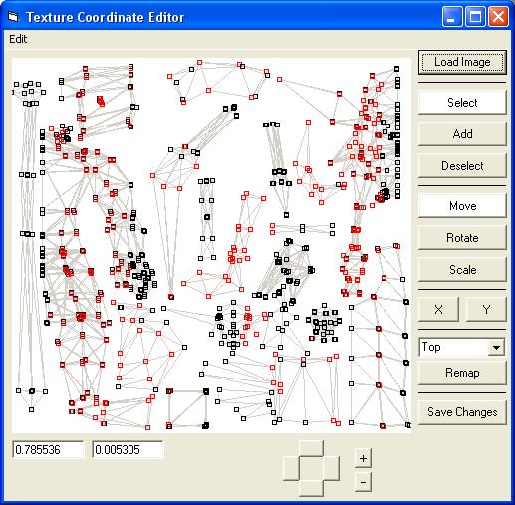Toggle the X axis constraint button

point(438,310)
